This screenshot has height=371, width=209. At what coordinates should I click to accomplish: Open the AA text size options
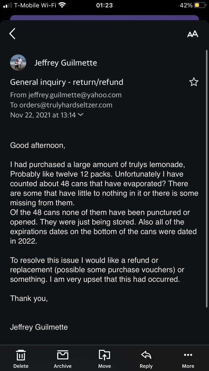193,34
